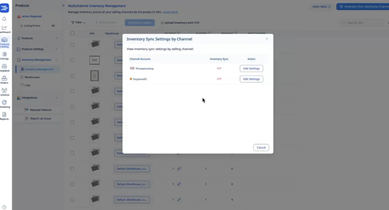Open Contacts in the left rail
The image size is (389, 210).
[x=5, y=92]
